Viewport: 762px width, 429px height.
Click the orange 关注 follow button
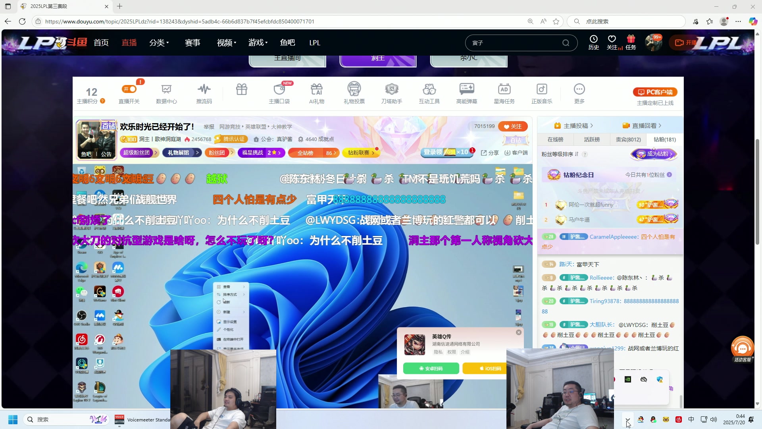click(x=513, y=126)
